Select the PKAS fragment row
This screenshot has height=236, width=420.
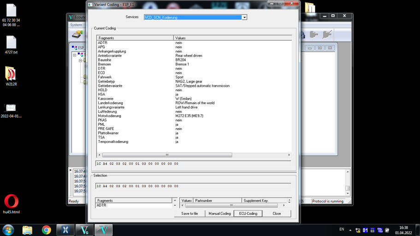click(x=102, y=120)
